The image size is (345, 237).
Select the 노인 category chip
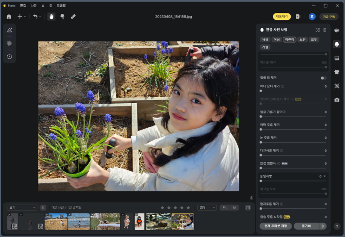pyautogui.click(x=302, y=40)
